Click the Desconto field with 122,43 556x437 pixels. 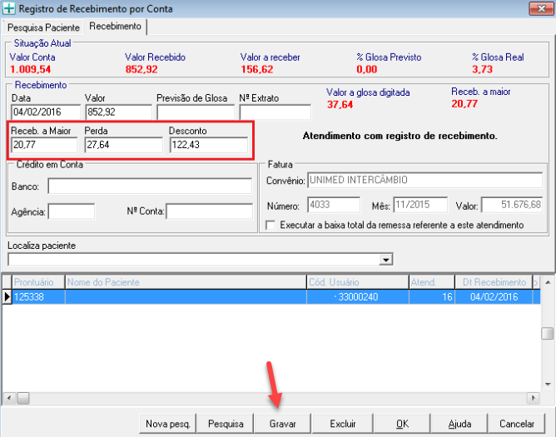pos(208,145)
